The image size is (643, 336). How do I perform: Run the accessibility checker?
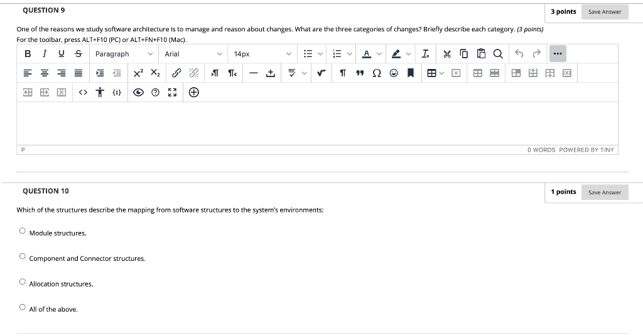click(x=100, y=92)
